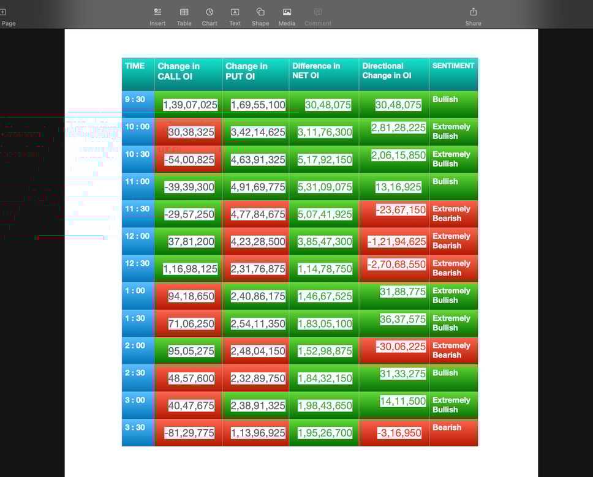Viewport: 593px width, 477px height.
Task: Click the cell with 2,54,11,350
Action: (x=255, y=323)
